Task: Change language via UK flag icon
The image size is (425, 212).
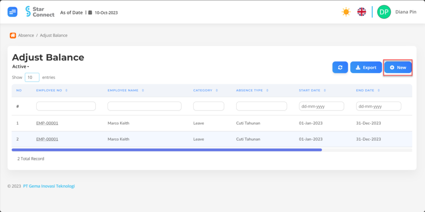Action: coord(361,12)
